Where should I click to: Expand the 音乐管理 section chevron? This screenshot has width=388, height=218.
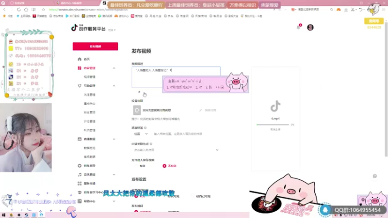[114, 174]
